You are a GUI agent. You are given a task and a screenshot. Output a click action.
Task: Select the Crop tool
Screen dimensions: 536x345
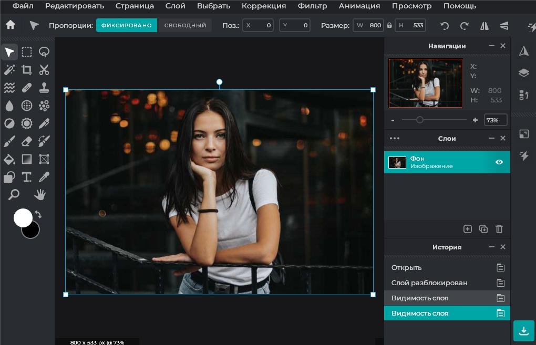27,70
